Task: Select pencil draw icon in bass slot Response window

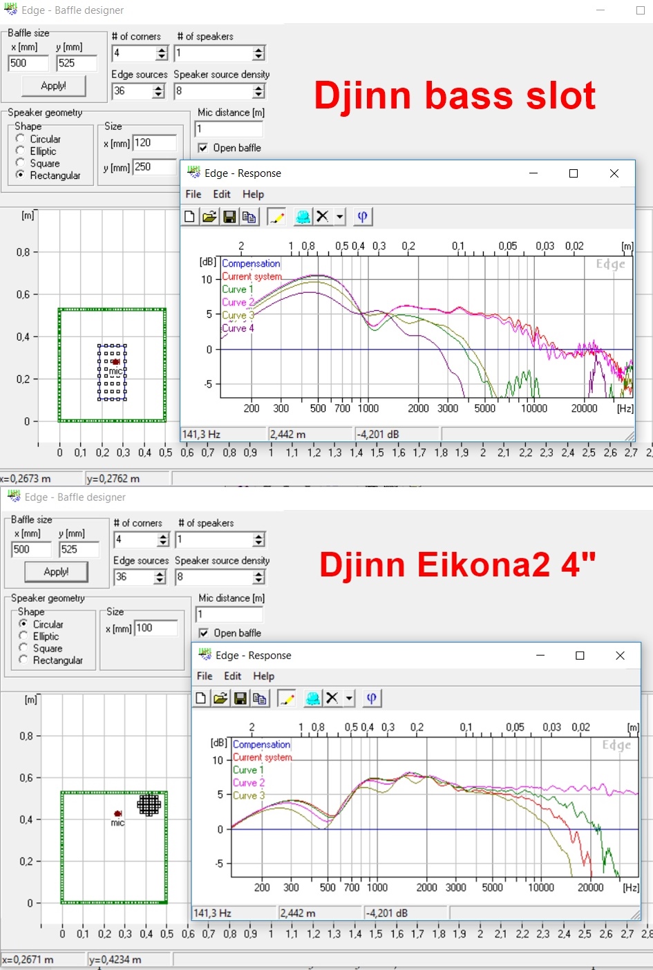Action: tap(276, 217)
